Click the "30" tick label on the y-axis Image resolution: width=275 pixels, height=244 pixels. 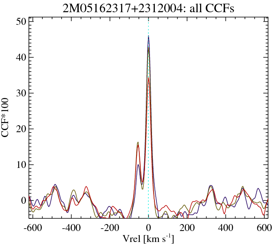coord(22,93)
